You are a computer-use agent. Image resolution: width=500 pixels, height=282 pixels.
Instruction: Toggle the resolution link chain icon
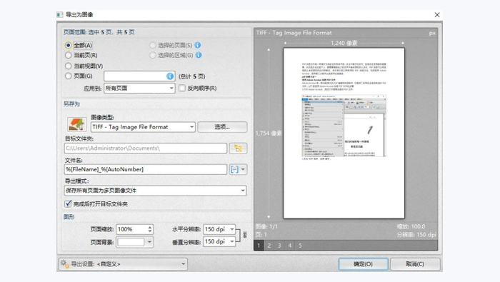pos(244,235)
